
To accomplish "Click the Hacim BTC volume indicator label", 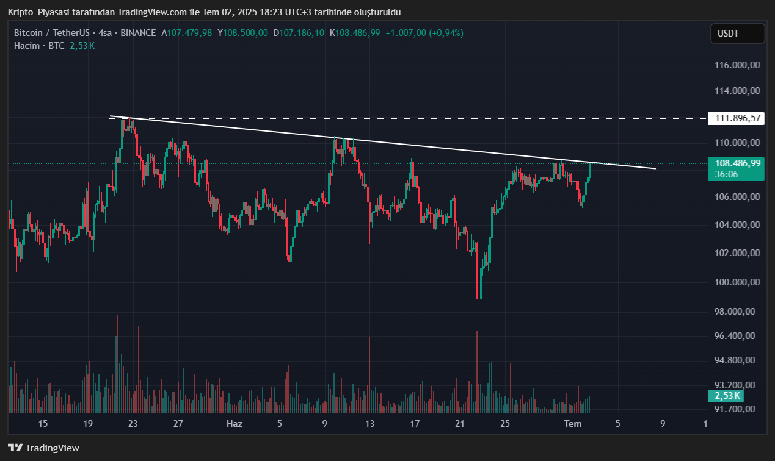I will [39, 46].
